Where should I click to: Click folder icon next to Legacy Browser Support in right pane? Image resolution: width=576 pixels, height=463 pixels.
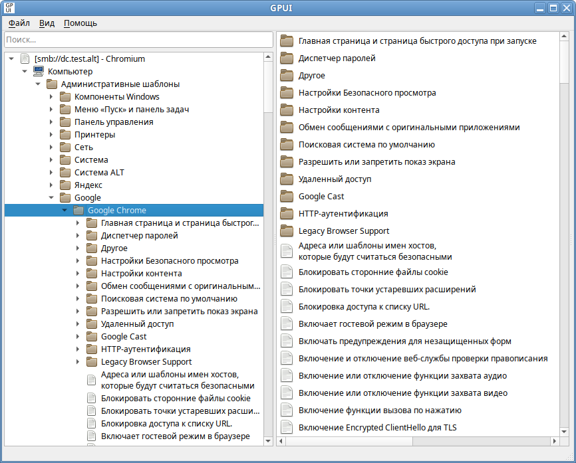pos(287,231)
